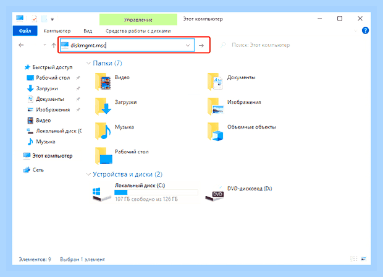Collapse the Устройства и диски (2) group
The width and height of the screenshot is (383, 277).
(89, 174)
